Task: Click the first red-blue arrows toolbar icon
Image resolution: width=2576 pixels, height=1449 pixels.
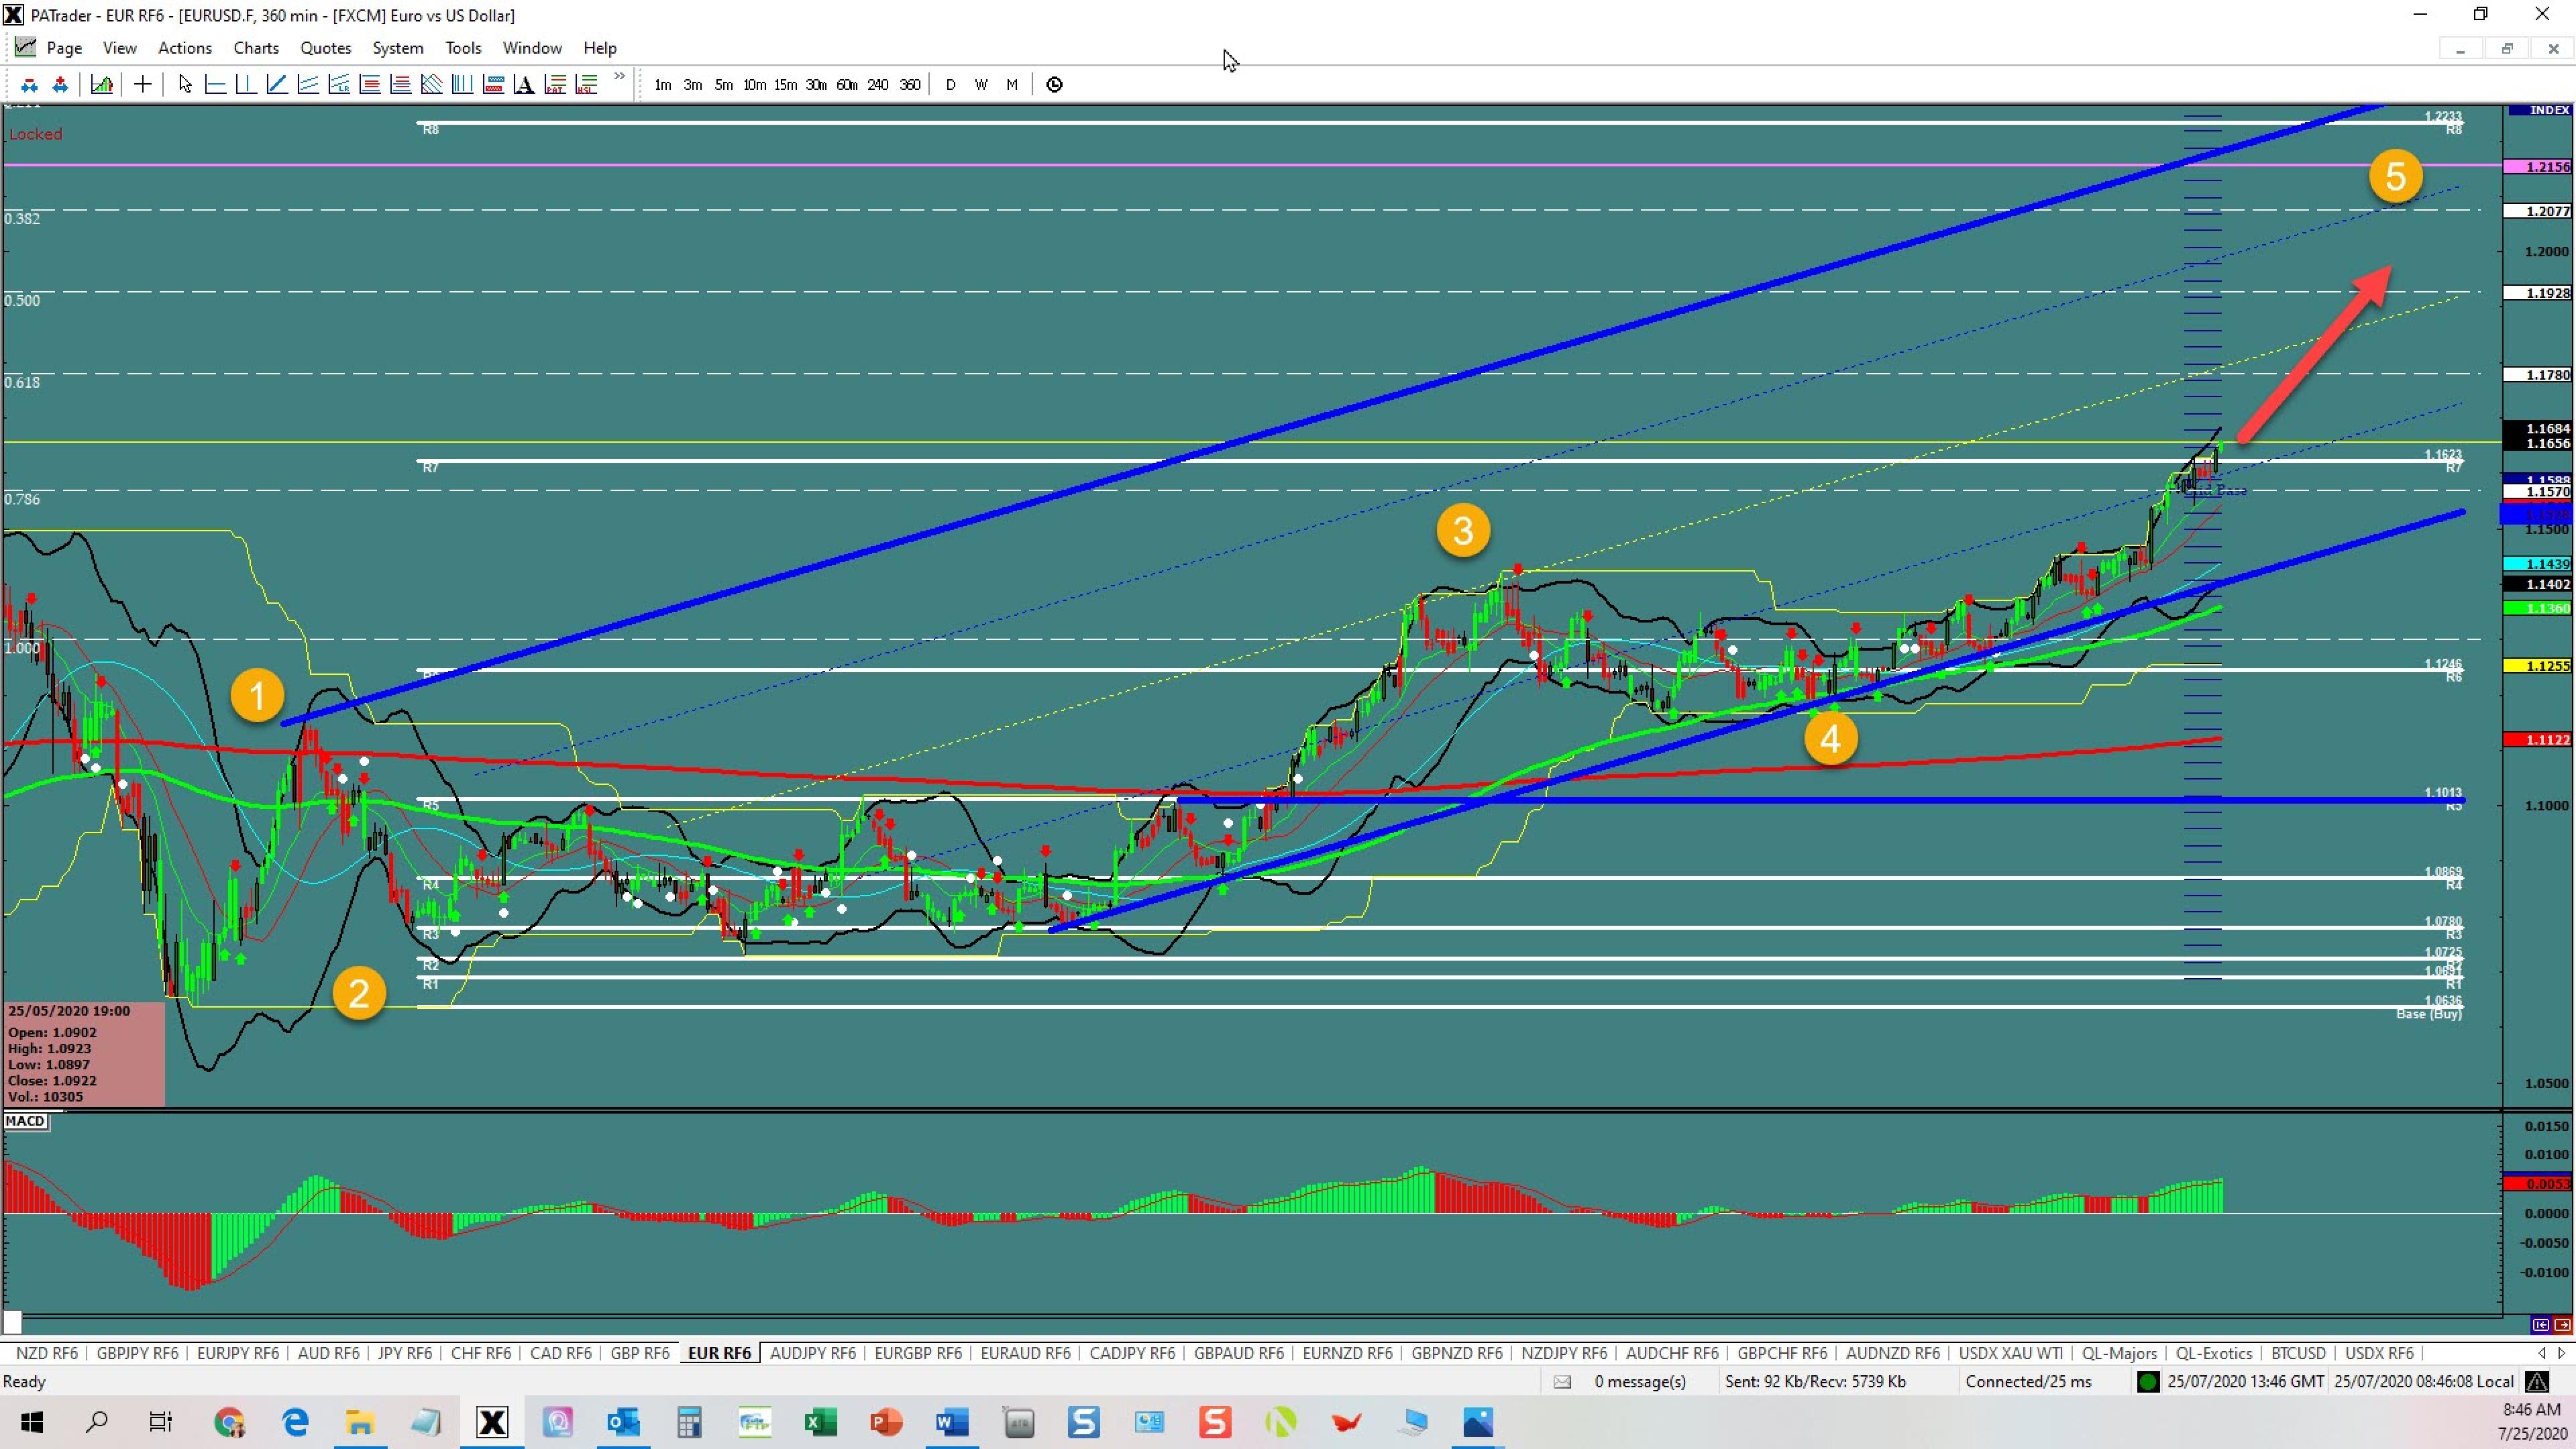Action: pos(29,85)
